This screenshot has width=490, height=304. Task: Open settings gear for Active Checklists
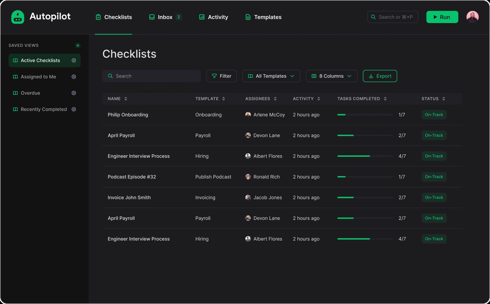(x=74, y=60)
